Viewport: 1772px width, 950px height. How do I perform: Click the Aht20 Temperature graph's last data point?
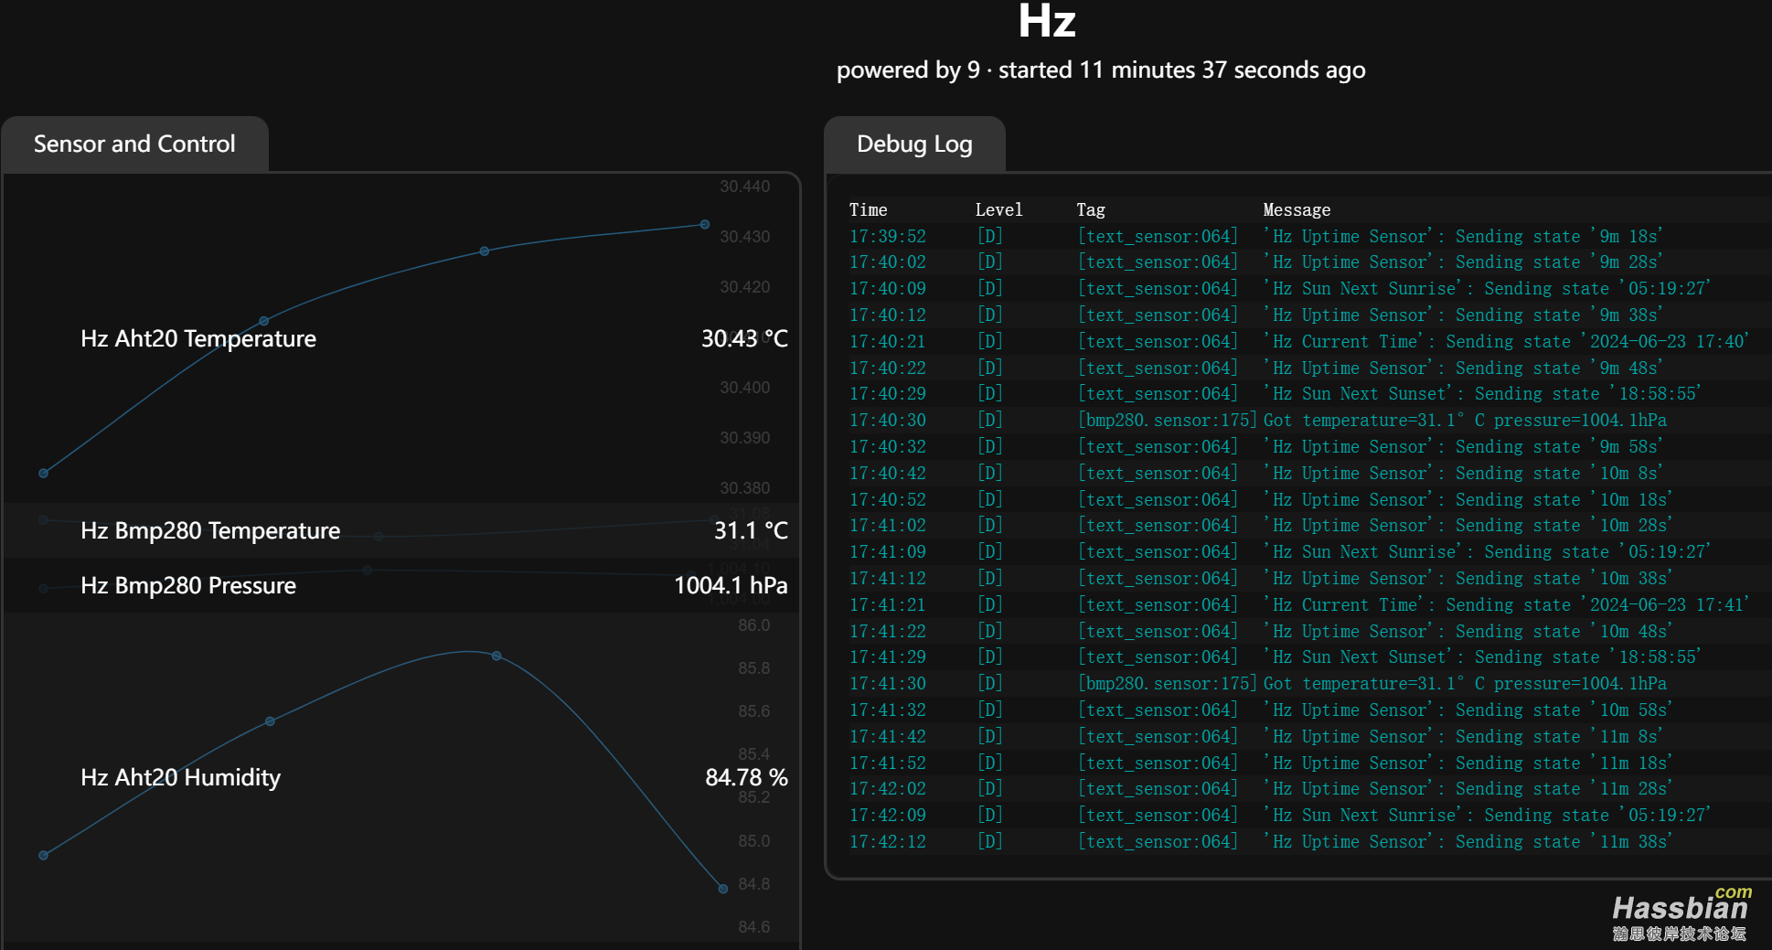pos(705,224)
